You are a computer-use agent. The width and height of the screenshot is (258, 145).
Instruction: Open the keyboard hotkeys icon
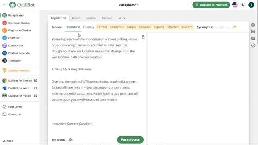pos(253,39)
